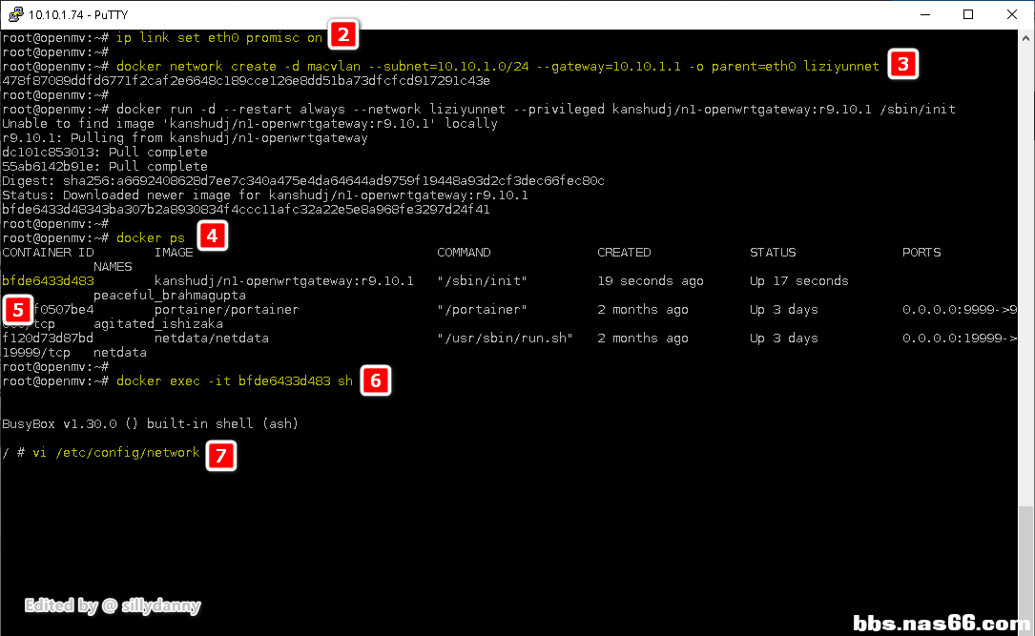The height and width of the screenshot is (636, 1035).
Task: Click the number 7 badge near vi command
Action: [x=220, y=456]
